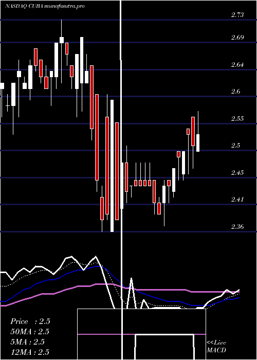Select the 2.6 price axis label
The height and width of the screenshot is (360, 257).
235,92
